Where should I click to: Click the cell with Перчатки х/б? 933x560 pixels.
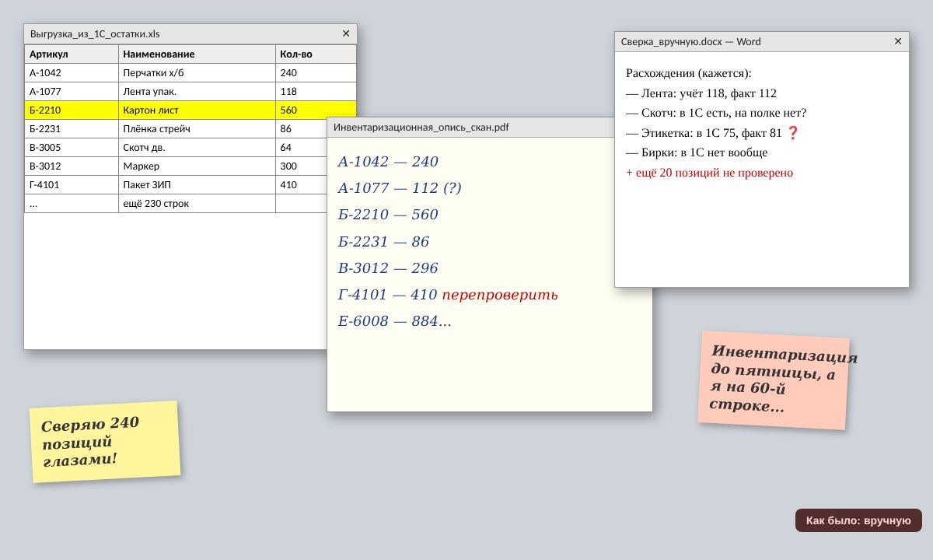click(197, 72)
